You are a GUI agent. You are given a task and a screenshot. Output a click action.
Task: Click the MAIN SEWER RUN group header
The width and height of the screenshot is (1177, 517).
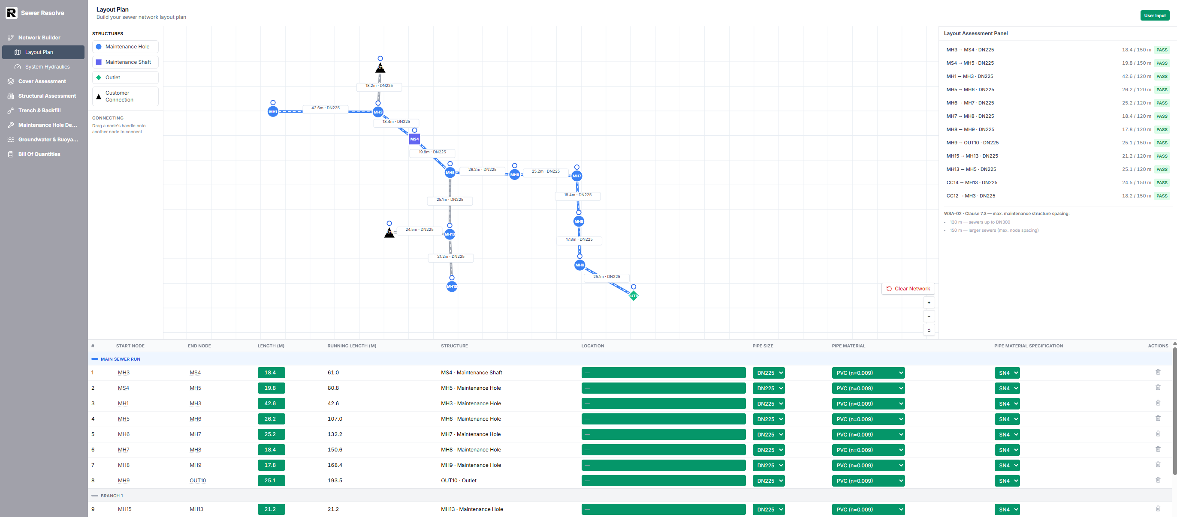pos(630,359)
